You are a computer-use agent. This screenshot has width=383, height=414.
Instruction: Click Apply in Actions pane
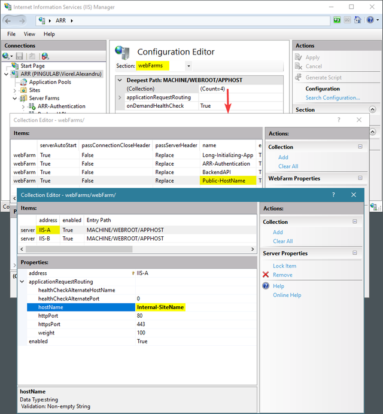[312, 57]
